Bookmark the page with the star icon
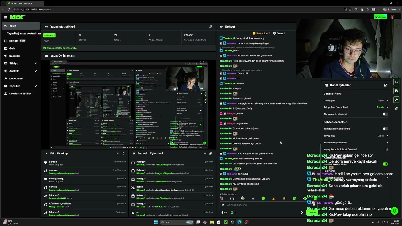The image size is (402, 226). [x=350, y=9]
